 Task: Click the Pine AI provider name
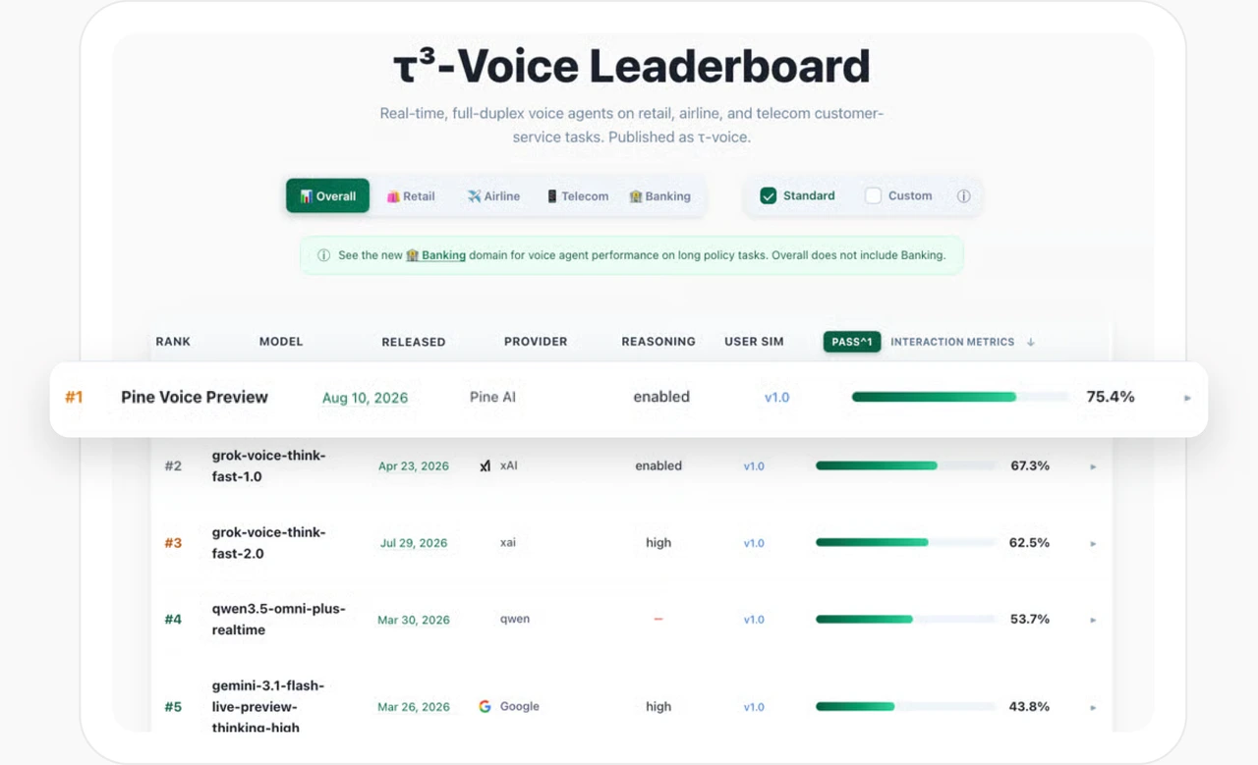[493, 397]
